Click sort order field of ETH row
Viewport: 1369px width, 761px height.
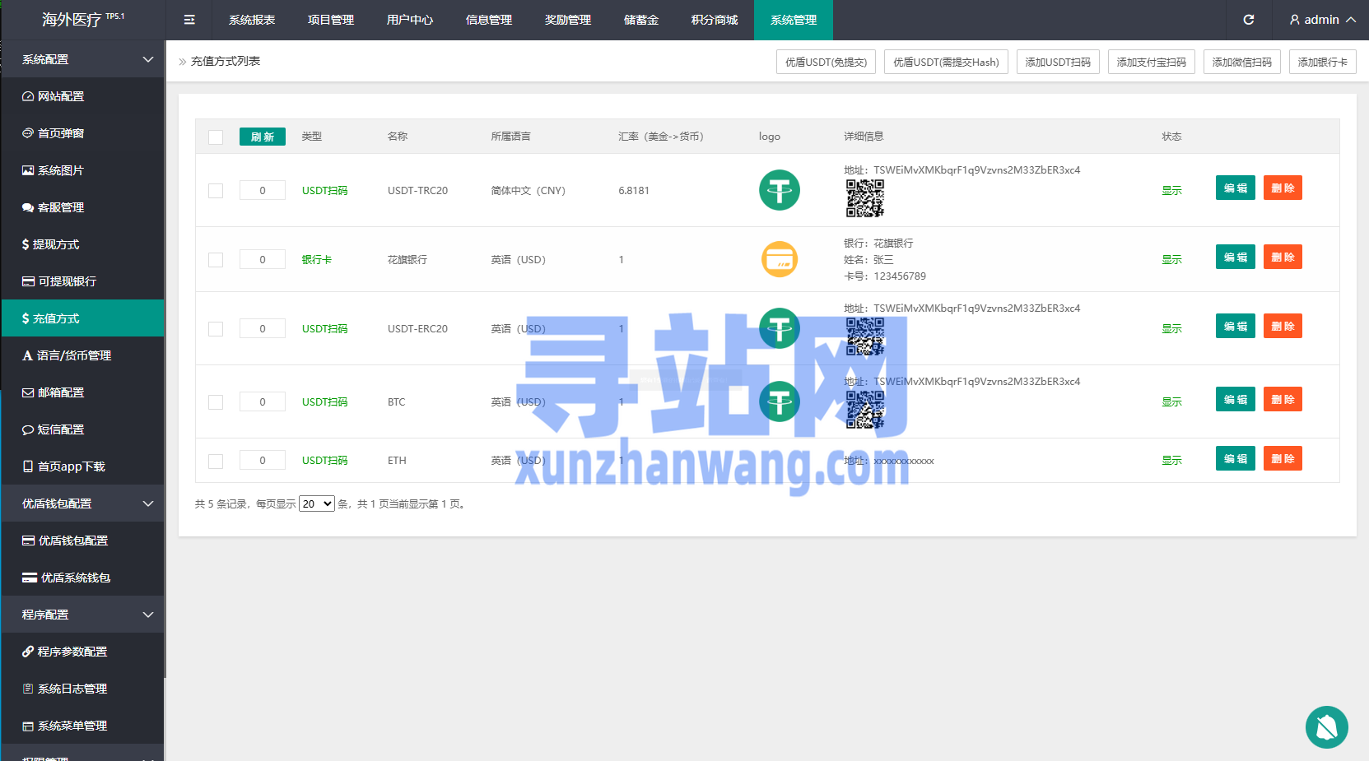[x=263, y=460]
